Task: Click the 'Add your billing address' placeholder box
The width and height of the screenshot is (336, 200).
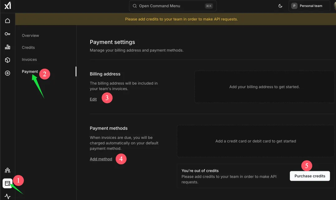Action: [x=264, y=87]
